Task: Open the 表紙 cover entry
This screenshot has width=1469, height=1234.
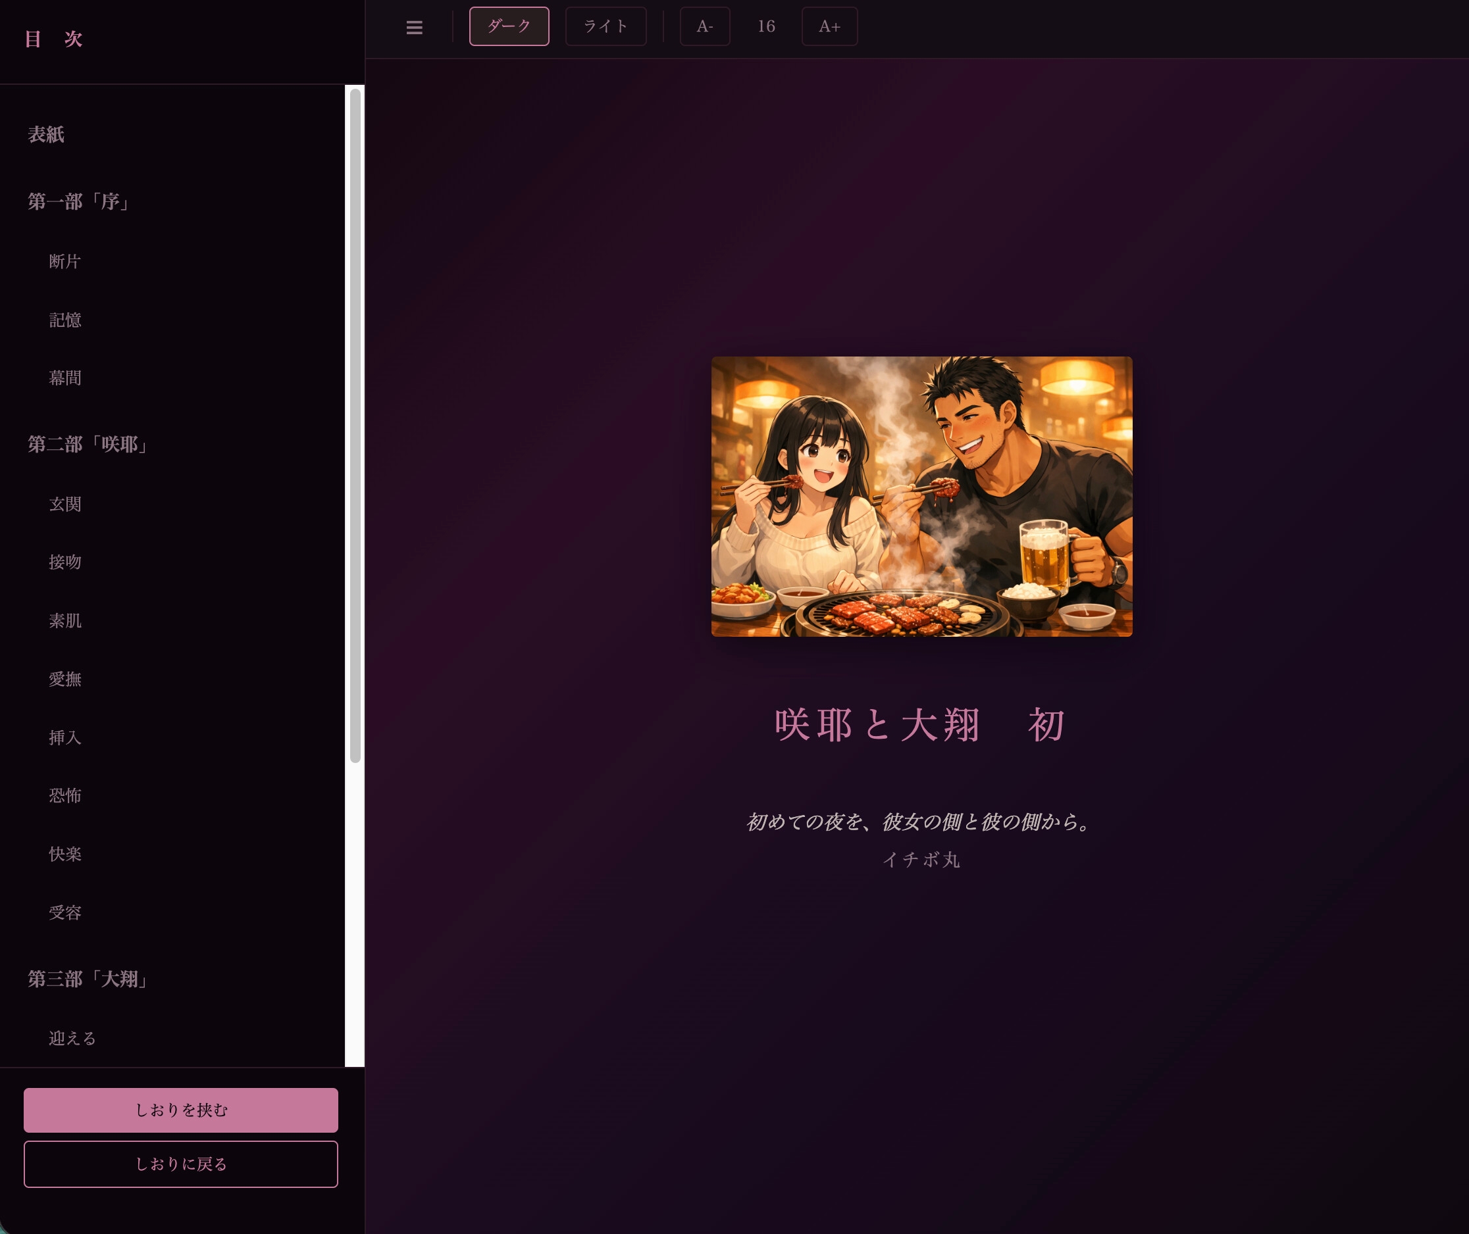Action: (x=46, y=135)
